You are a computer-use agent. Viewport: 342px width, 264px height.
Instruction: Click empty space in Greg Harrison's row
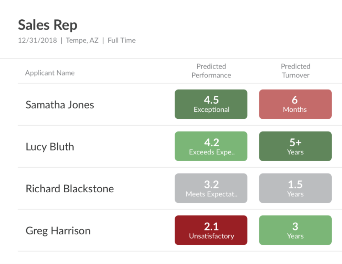click(x=135, y=230)
